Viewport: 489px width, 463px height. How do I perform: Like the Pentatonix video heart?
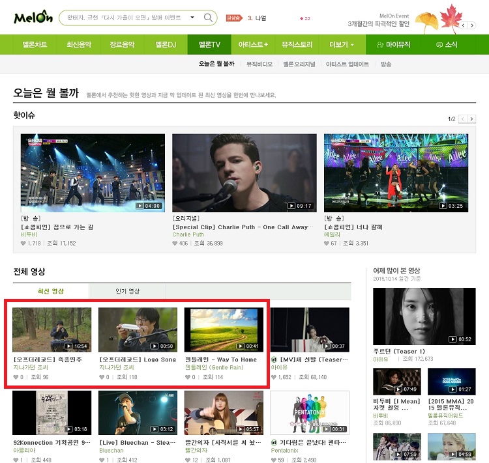pos(274,460)
